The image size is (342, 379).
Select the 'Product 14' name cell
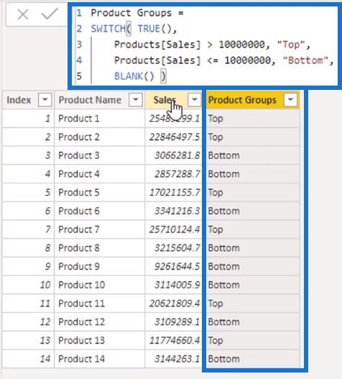100,359
